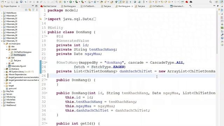The height and width of the screenshot is (126, 224).
Task: Open dropdown arrow beside External Tools icon
Action: coord(85,2)
